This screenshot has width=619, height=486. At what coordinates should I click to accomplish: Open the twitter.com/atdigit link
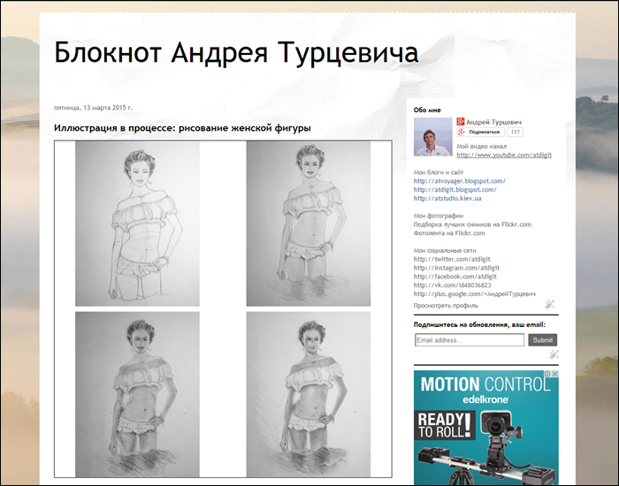pos(452,259)
